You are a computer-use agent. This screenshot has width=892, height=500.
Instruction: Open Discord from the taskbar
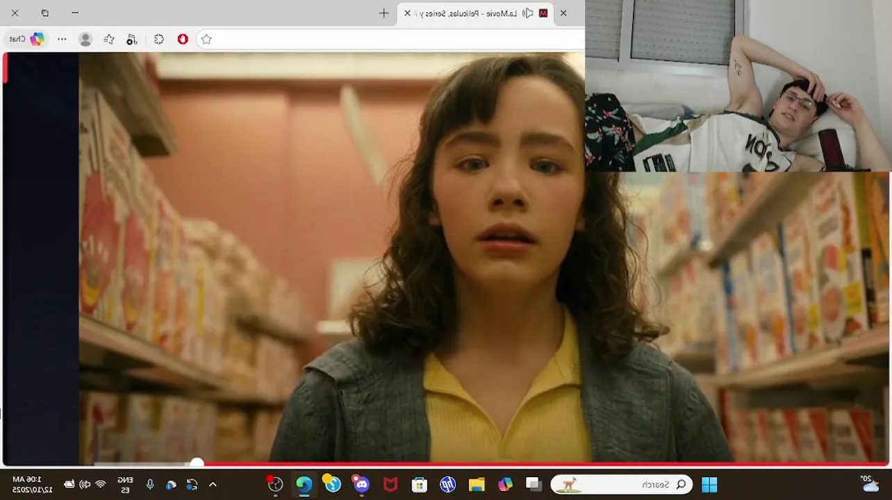coord(361,483)
